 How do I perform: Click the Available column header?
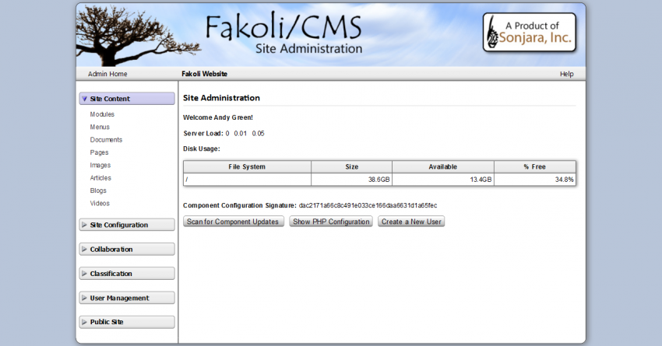click(443, 167)
